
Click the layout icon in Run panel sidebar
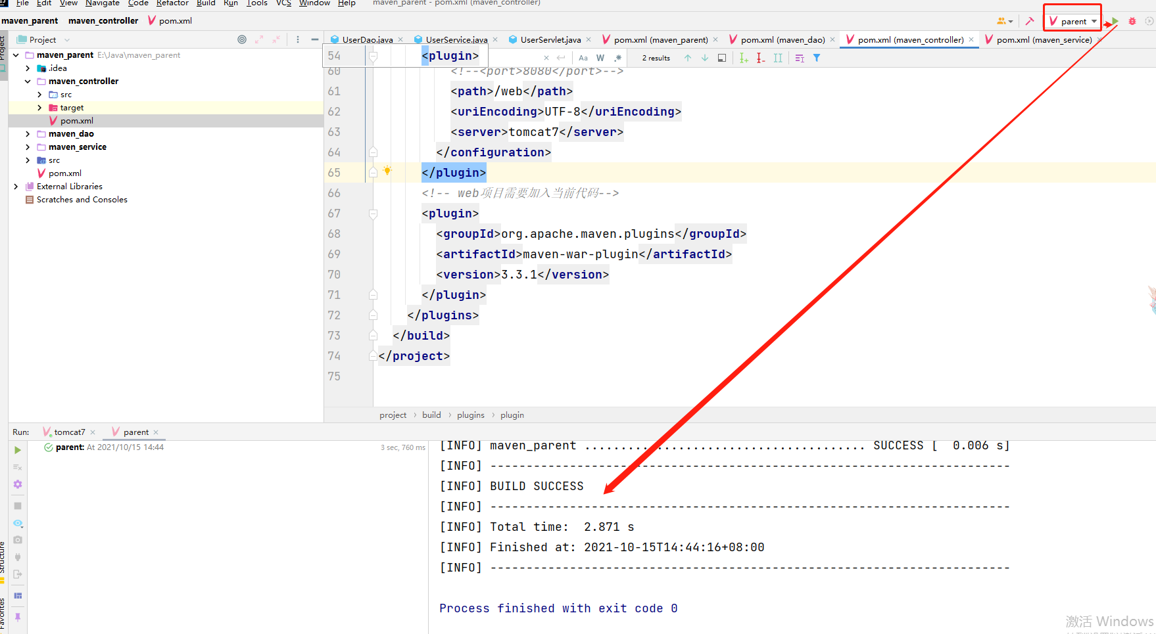click(x=18, y=596)
